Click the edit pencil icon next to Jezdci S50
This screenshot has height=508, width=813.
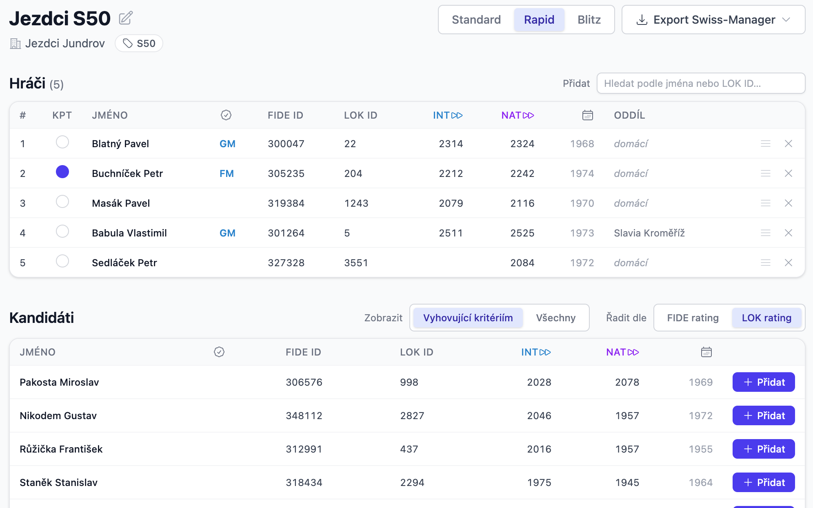(126, 18)
